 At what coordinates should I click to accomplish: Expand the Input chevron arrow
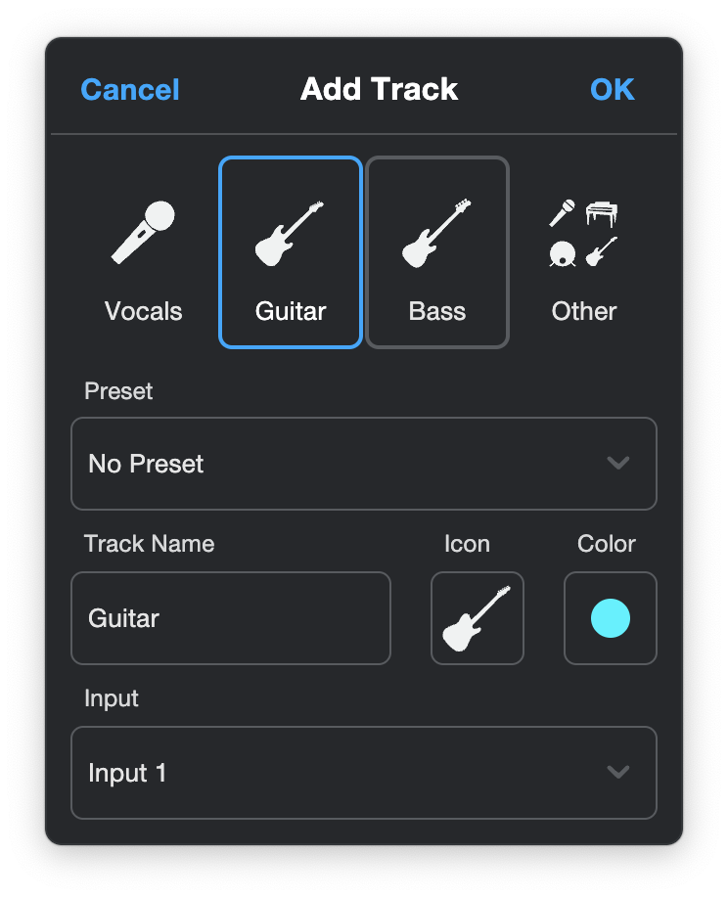click(618, 772)
